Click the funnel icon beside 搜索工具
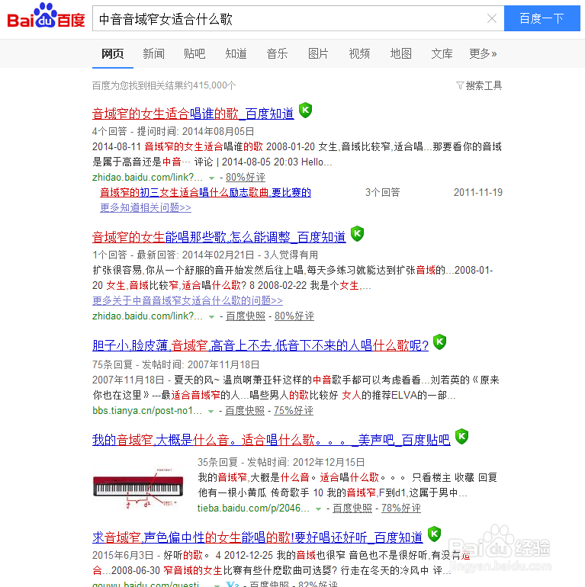Image resolution: width=585 pixels, height=587 pixels. (x=460, y=85)
